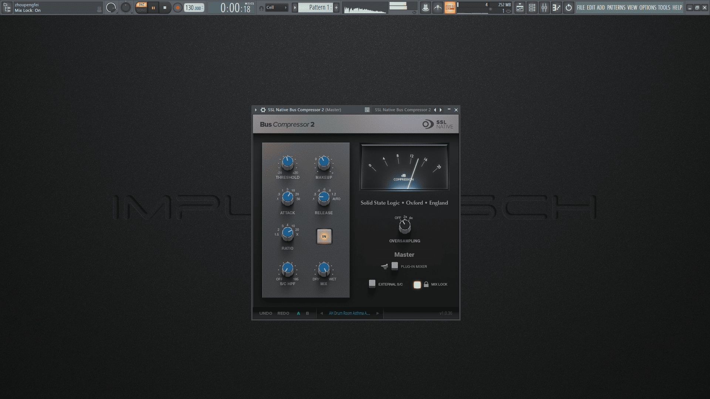Image resolution: width=710 pixels, height=399 pixels.
Task: Click the main volume knob in toolbar
Action: click(x=111, y=7)
